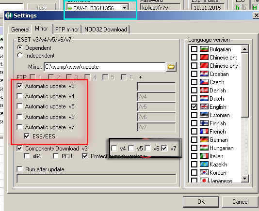Click the Italian flag icon

tap(204, 156)
